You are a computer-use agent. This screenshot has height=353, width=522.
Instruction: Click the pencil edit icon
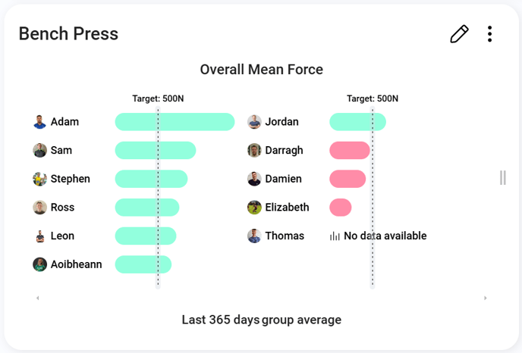click(x=459, y=34)
